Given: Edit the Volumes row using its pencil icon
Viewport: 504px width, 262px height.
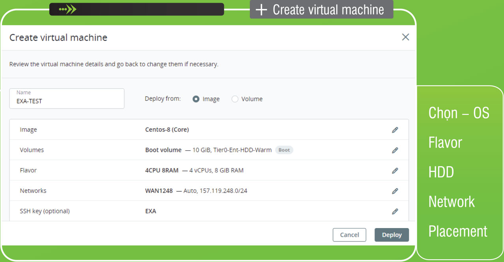Looking at the screenshot, I should [x=395, y=150].
